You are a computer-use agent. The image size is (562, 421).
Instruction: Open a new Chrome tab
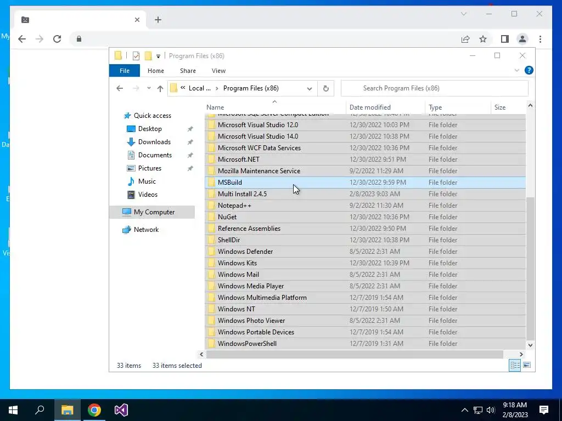pyautogui.click(x=158, y=20)
